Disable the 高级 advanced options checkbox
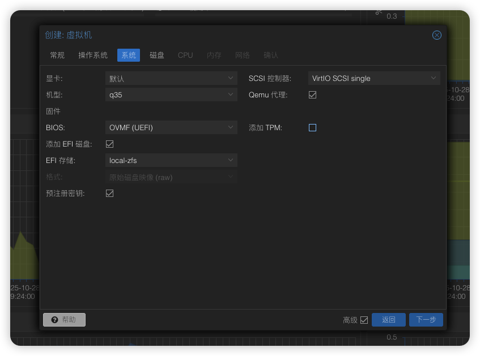Screen dimensions: 480x356 point(364,320)
